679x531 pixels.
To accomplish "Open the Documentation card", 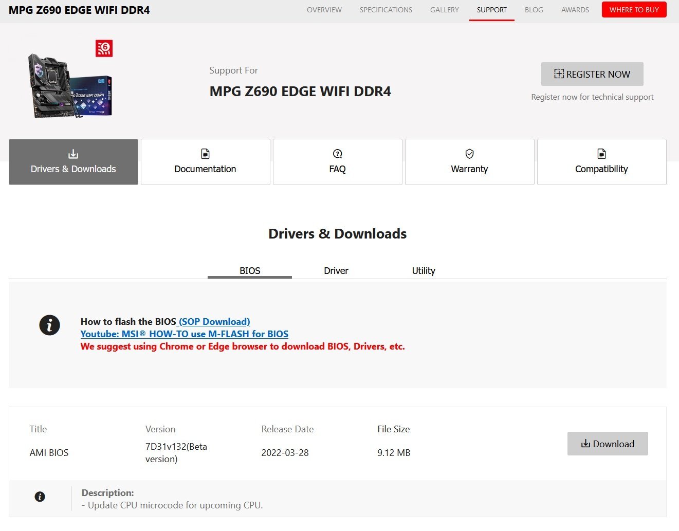I will [206, 162].
